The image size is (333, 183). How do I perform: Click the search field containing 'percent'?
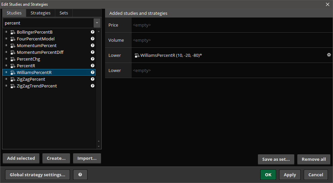pos(48,23)
